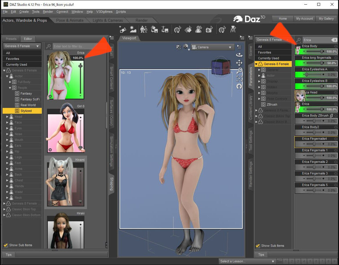Open the Camera view selection dropdown
The width and height of the screenshot is (339, 265).
pyautogui.click(x=213, y=47)
